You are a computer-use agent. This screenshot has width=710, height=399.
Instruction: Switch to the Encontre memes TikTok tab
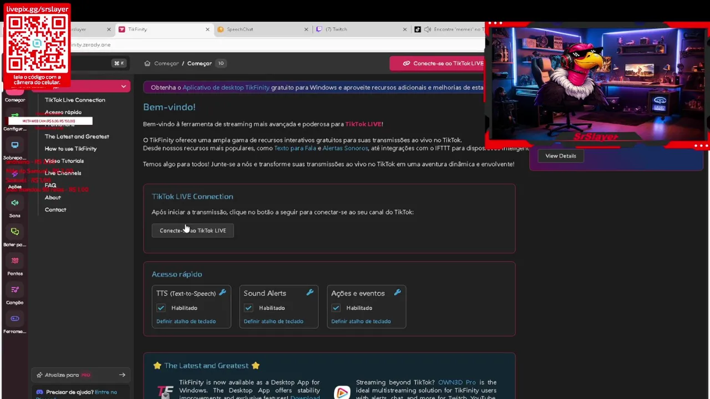point(448,29)
